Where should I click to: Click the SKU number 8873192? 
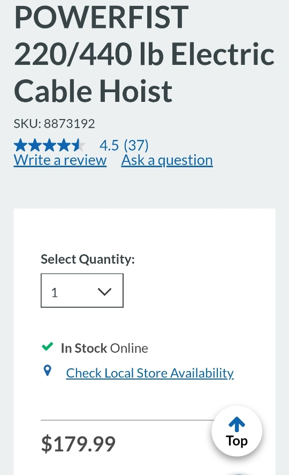70,124
